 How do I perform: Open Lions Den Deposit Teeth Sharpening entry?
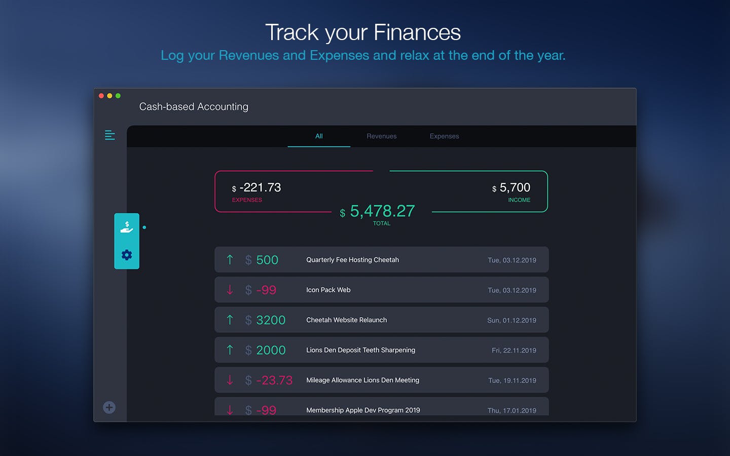[x=382, y=350]
